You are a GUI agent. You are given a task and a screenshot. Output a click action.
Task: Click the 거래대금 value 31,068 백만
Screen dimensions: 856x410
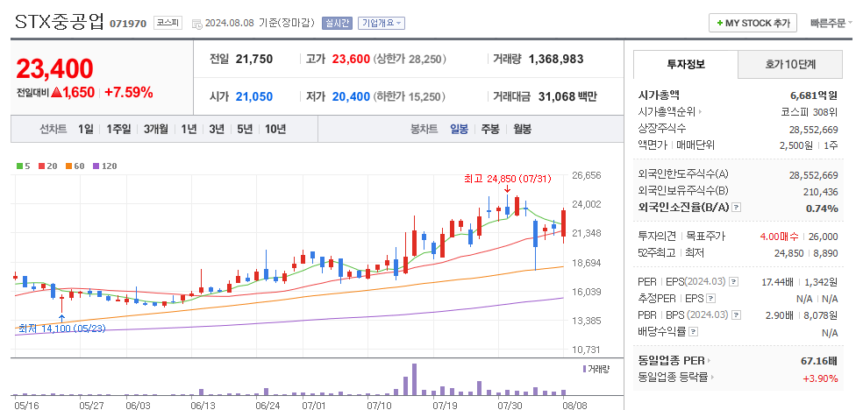click(567, 97)
